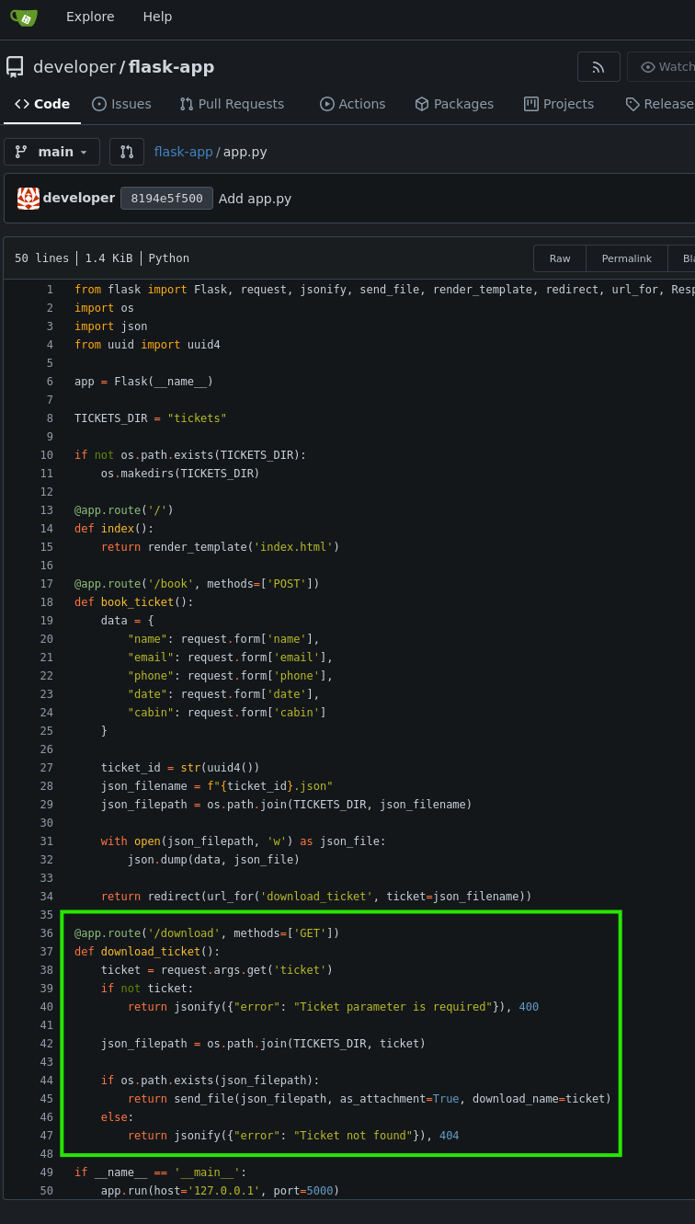Click the RSS feed icon button
Viewport: 695px width, 1224px height.
click(598, 67)
